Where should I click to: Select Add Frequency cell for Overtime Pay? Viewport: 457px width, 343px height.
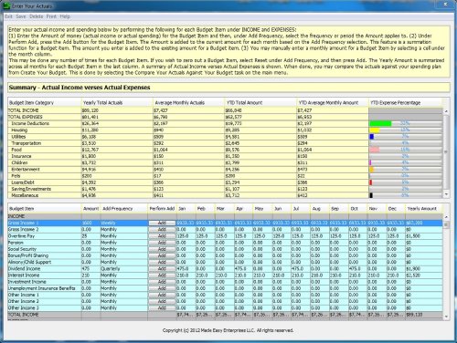click(x=124, y=236)
